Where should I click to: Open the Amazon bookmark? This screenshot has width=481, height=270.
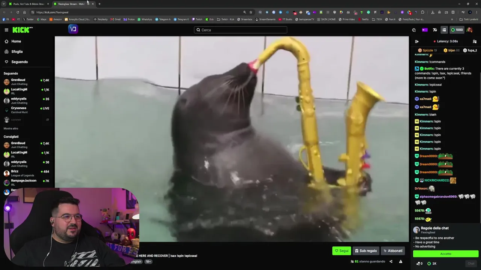point(56,19)
